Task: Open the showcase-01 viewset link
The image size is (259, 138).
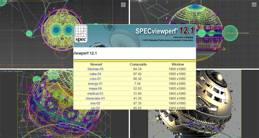Action: (95, 99)
